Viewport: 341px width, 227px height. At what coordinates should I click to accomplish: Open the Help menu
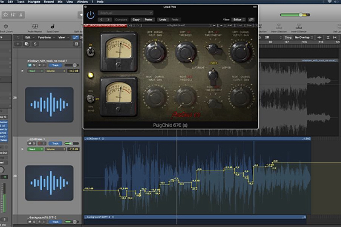(100, 2)
